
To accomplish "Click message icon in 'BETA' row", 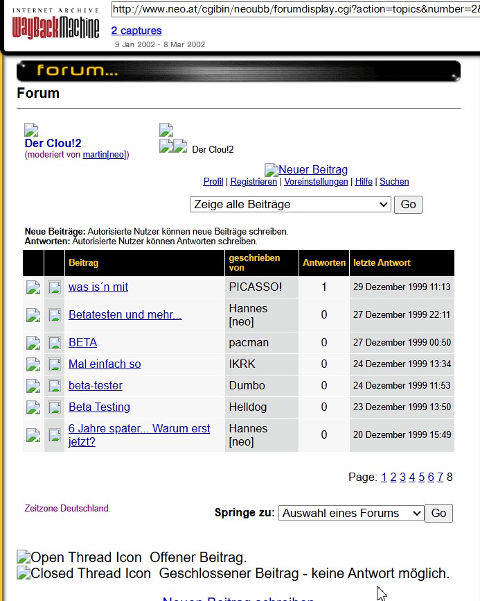I will (54, 342).
